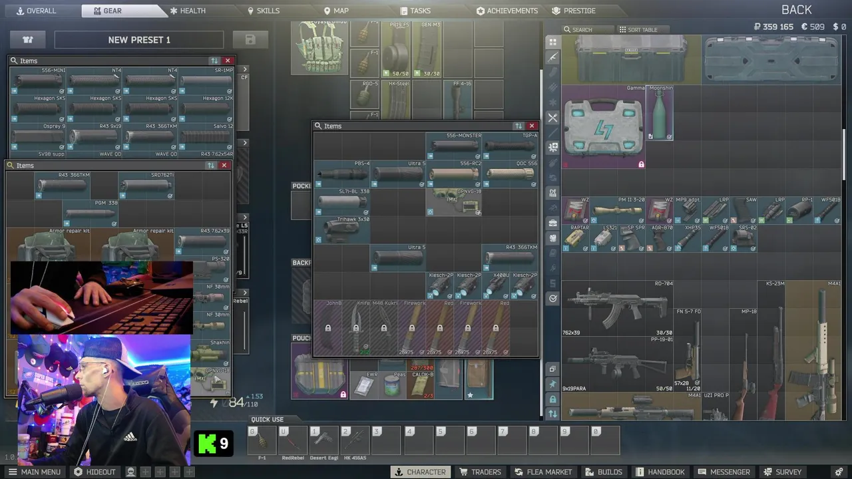Viewport: 852px width, 479px height.
Task: Click the save preset floppy disk icon
Action: (x=250, y=40)
